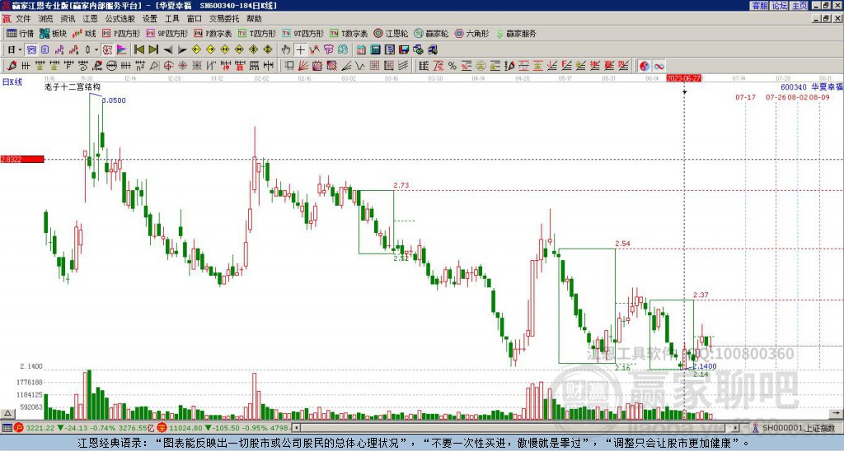Click the 3221.22 index value in the status bar
844x451 pixels.
point(41,428)
